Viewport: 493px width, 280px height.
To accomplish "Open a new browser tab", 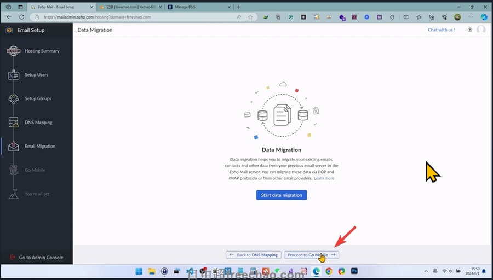I will pos(239,7).
